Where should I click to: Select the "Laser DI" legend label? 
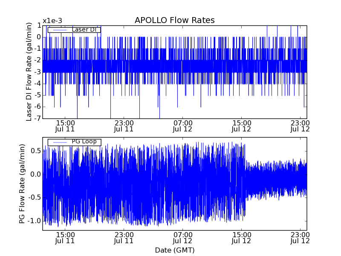pyautogui.click(x=84, y=29)
